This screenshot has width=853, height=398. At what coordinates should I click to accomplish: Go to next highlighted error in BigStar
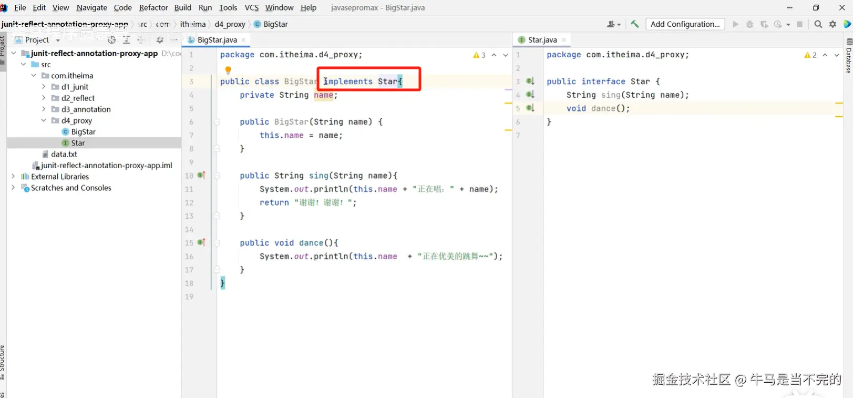click(506, 55)
